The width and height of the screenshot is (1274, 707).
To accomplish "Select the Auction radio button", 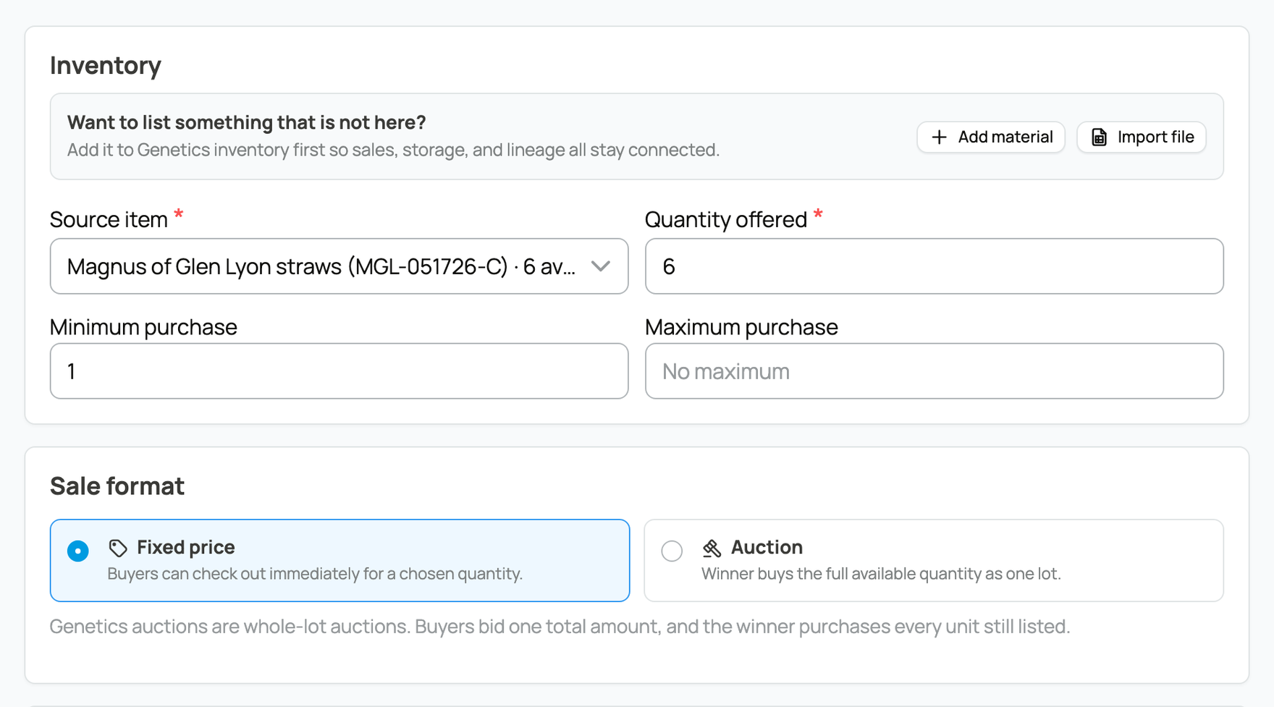I will pos(672,551).
